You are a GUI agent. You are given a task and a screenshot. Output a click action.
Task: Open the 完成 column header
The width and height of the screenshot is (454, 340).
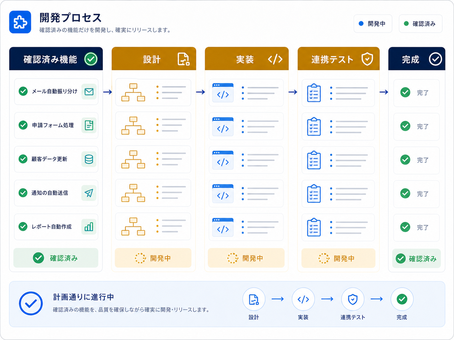417,59
